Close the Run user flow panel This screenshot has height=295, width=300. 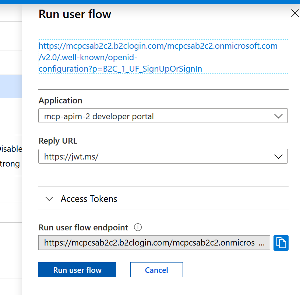(295, 13)
